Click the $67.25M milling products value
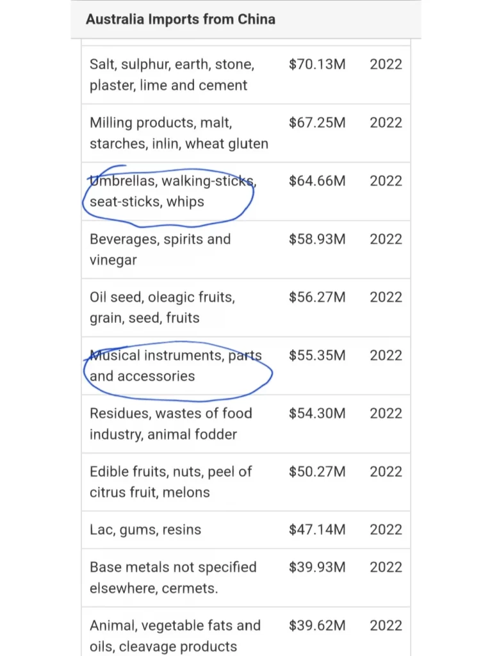492x656 pixels. tap(317, 122)
